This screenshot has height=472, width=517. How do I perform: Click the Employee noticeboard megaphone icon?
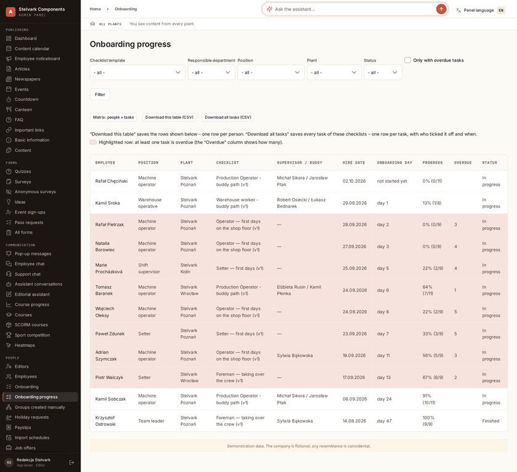9,58
